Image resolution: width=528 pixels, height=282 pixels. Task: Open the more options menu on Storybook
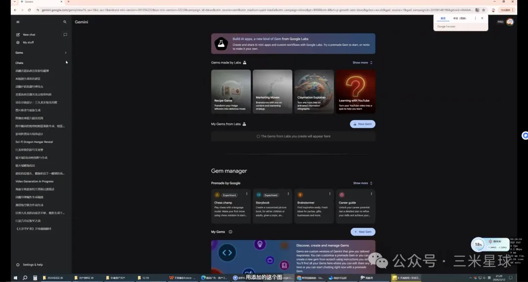[x=288, y=194]
